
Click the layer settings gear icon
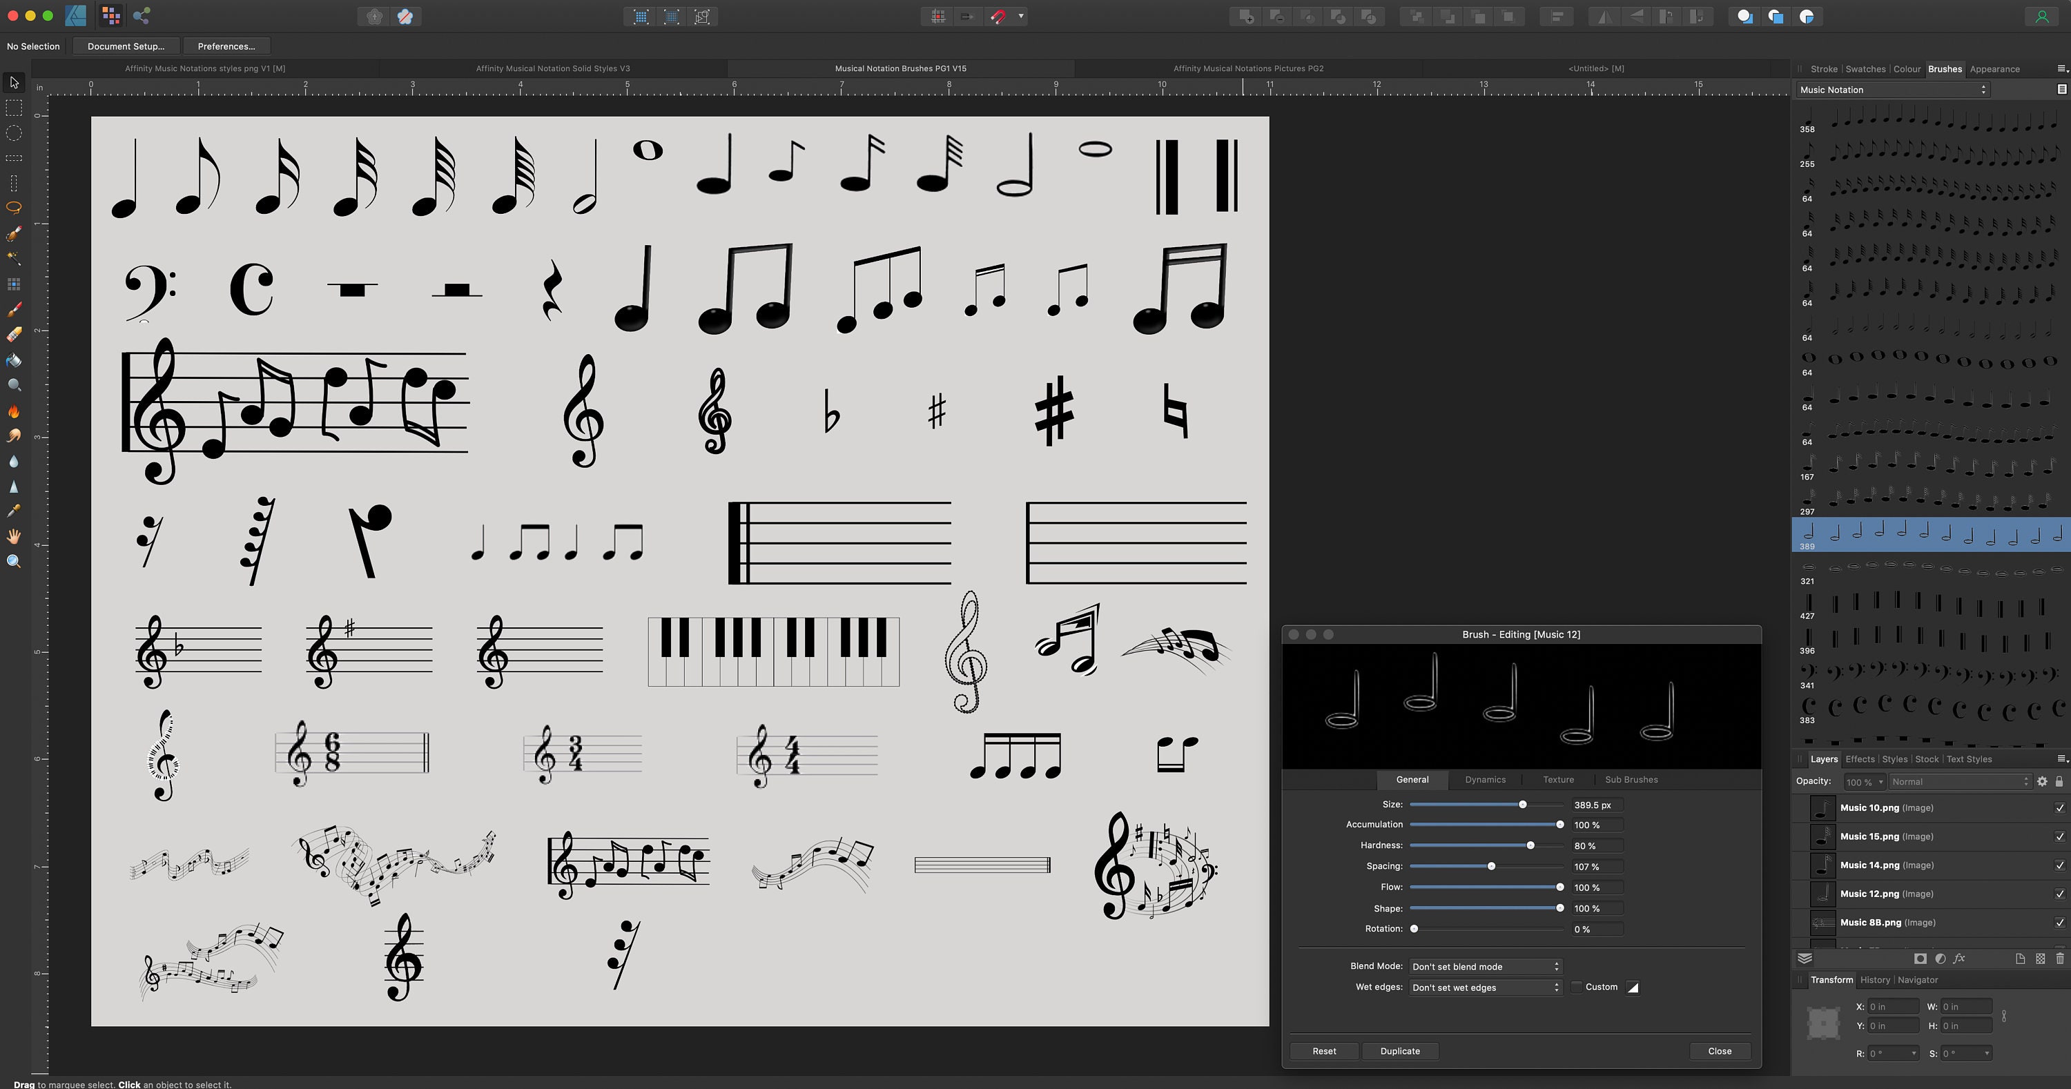(2043, 781)
